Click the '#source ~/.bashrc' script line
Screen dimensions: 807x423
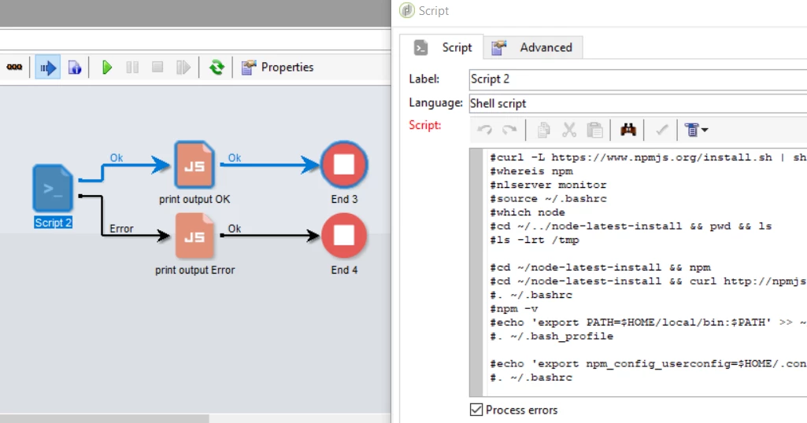pos(548,199)
